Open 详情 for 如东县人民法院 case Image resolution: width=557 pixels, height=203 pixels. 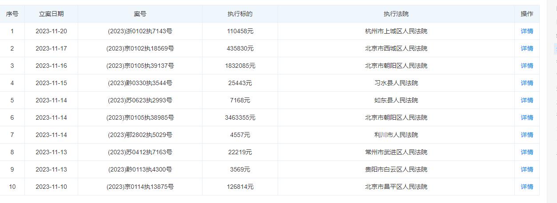527,100
